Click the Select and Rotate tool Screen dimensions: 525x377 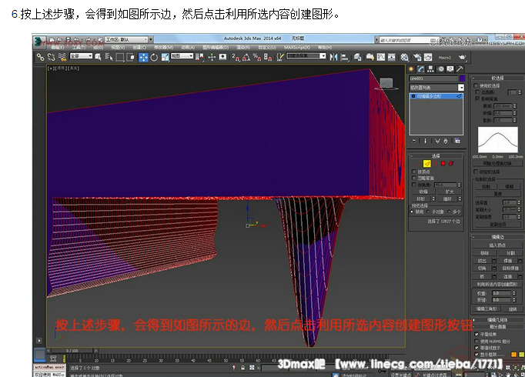click(x=154, y=57)
